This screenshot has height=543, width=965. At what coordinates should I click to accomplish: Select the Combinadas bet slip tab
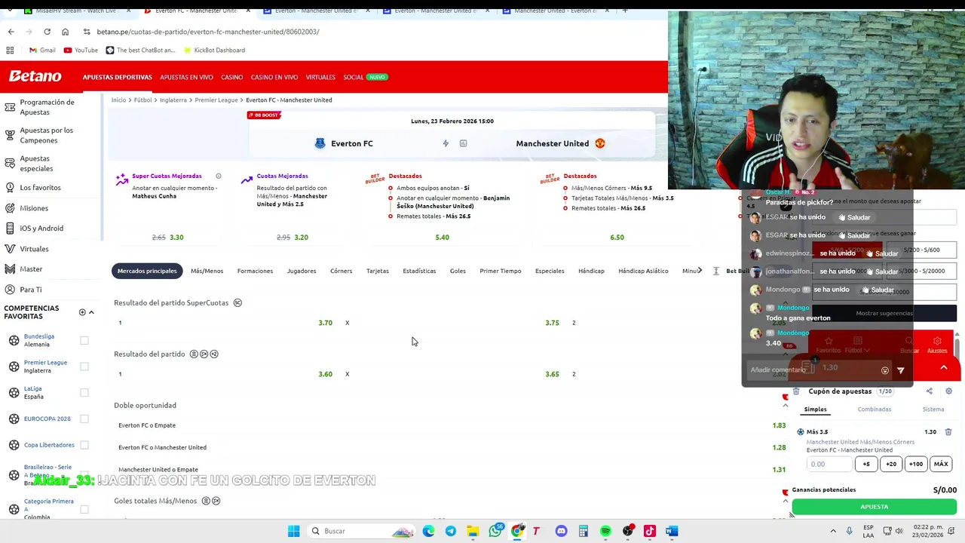click(x=874, y=410)
